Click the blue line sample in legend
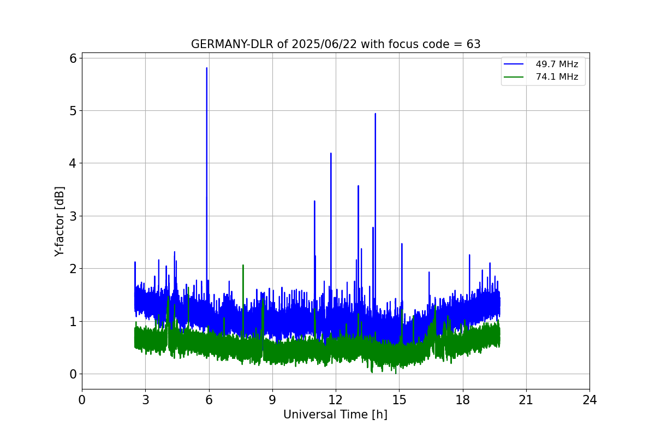655x437 pixels. 514,64
